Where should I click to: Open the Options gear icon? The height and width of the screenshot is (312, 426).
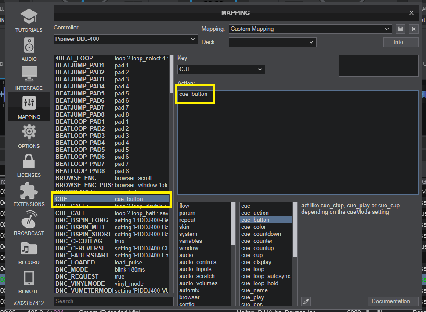coord(29,132)
